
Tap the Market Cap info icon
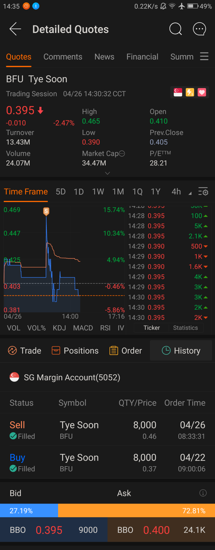click(122, 154)
